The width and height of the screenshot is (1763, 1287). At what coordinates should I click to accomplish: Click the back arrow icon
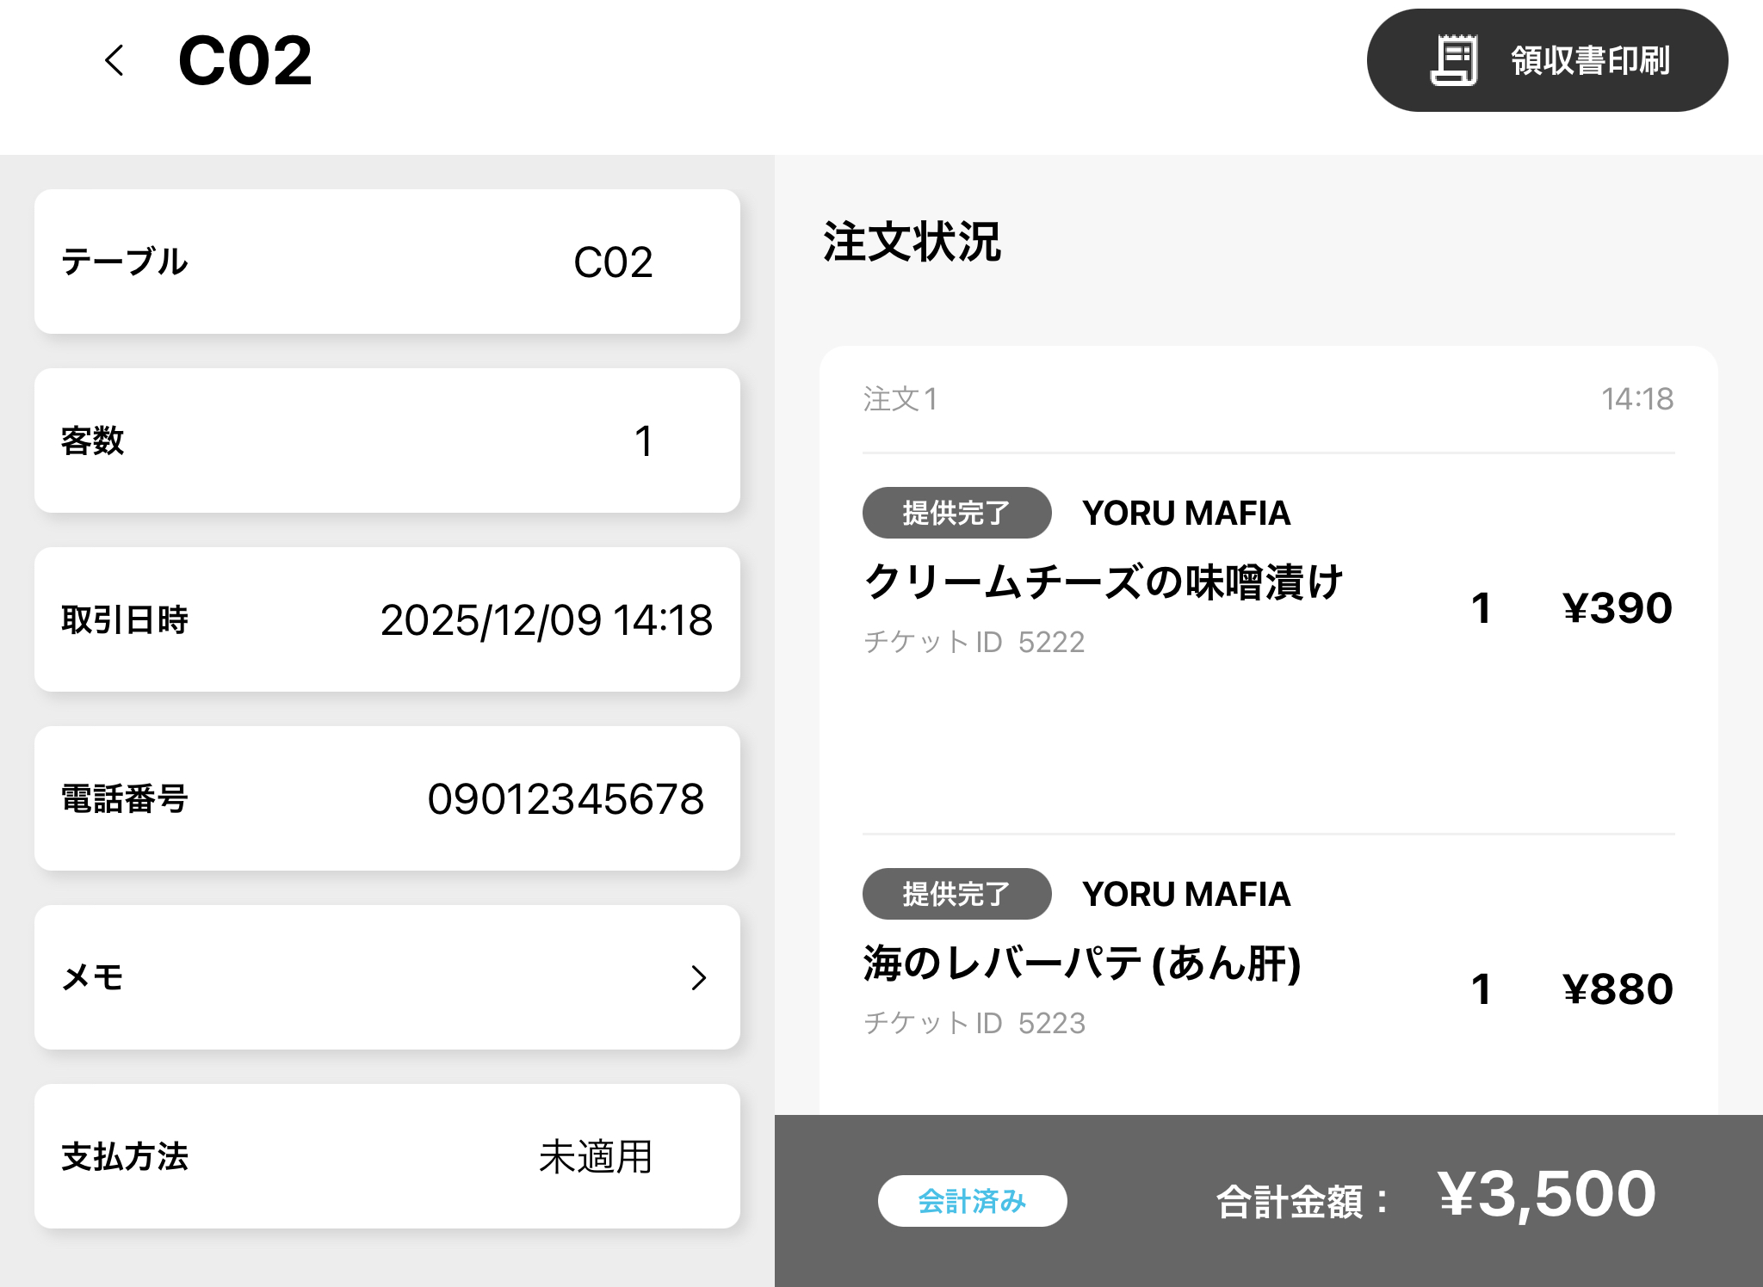click(114, 60)
